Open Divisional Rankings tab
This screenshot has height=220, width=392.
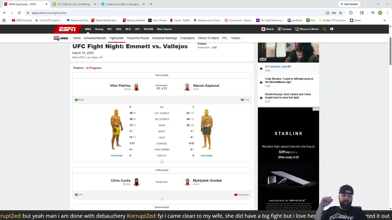pyautogui.click(x=164, y=38)
